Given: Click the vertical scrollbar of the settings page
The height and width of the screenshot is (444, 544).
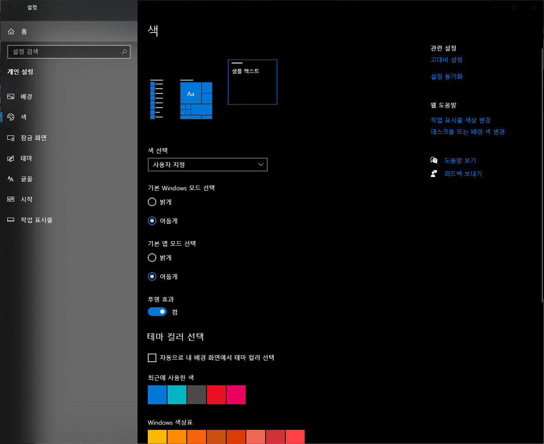Looking at the screenshot, I should pyautogui.click(x=542, y=176).
